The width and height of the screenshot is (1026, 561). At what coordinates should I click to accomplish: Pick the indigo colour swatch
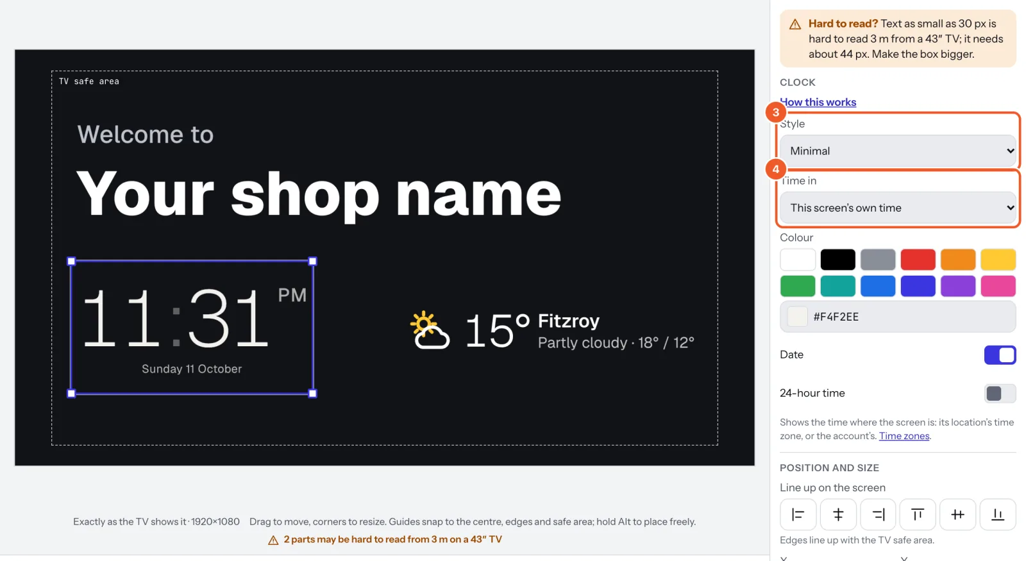(x=918, y=286)
